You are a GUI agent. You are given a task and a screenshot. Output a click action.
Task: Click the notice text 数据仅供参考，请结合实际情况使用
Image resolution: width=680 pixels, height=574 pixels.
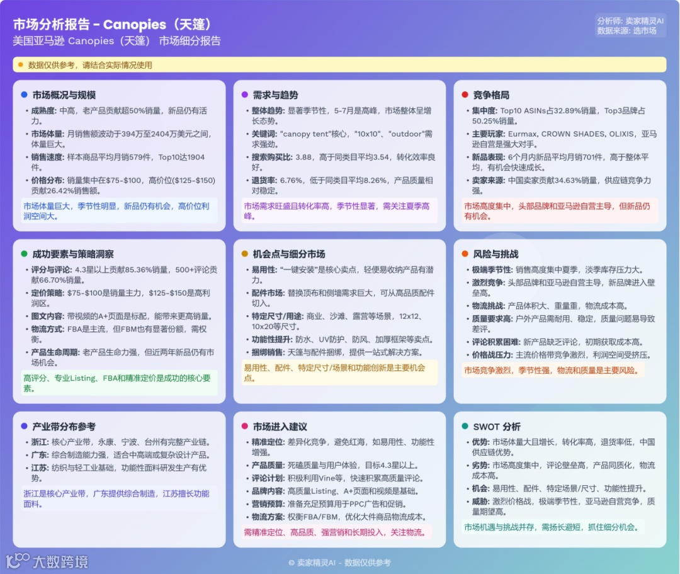point(90,65)
